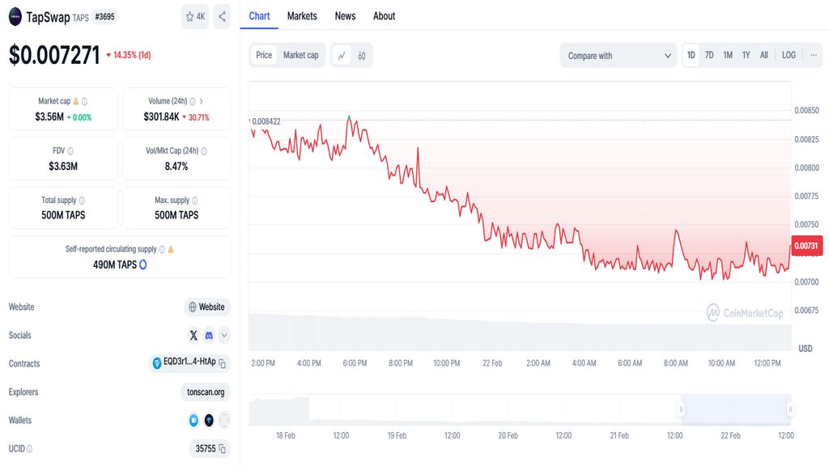
Task: Show Total supply info icon
Action: [82, 201]
